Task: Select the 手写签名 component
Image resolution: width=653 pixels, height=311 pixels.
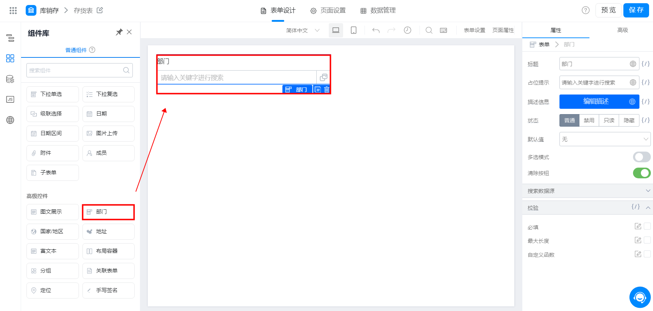Action: point(109,290)
